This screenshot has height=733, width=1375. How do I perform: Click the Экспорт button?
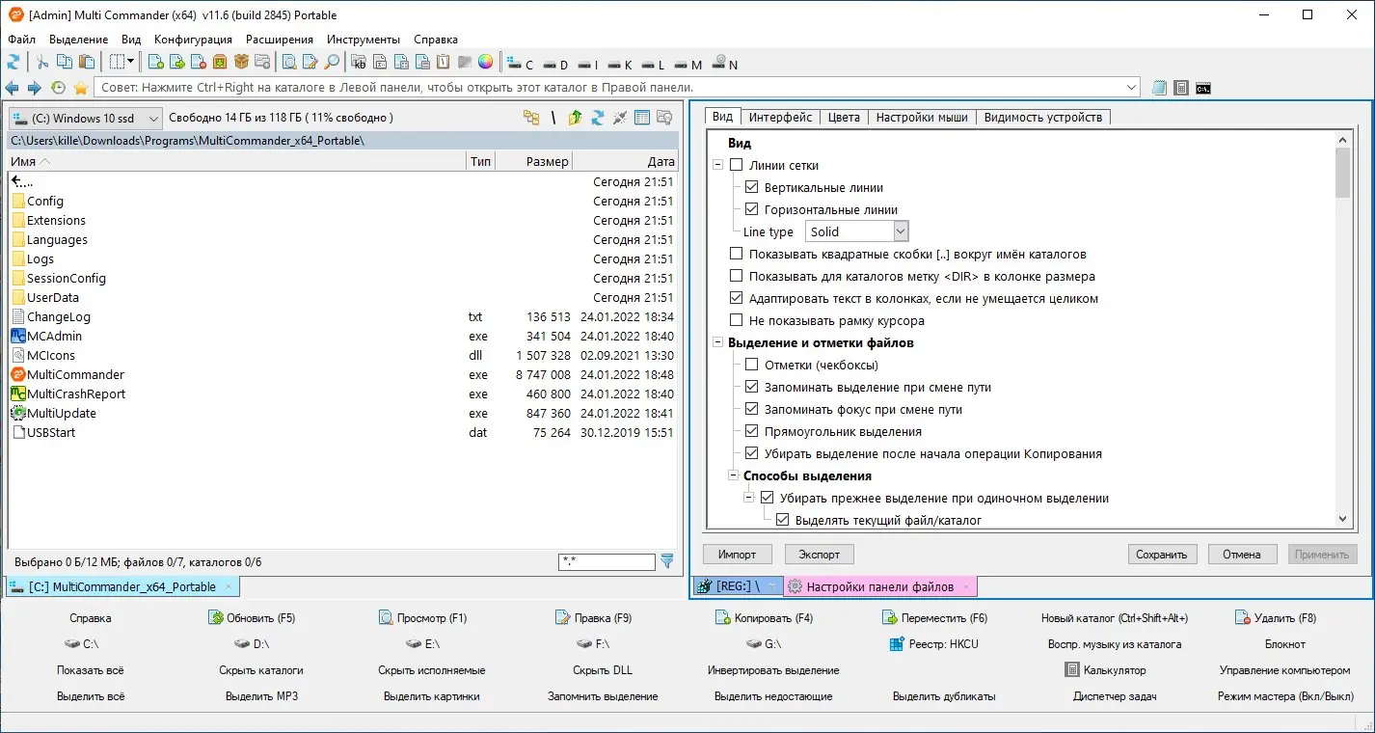pos(820,555)
